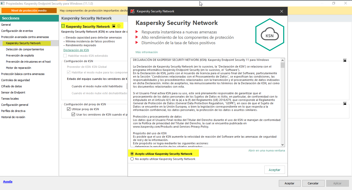Click the Proveedor de KSN: KSN Global label
This screenshot has height=190, width=352.
(x=87, y=67)
